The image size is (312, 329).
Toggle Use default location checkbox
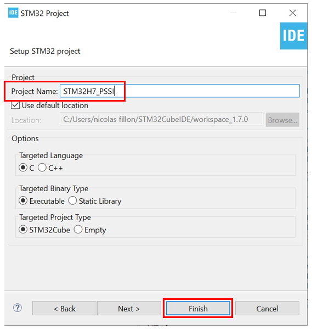pyautogui.click(x=15, y=105)
